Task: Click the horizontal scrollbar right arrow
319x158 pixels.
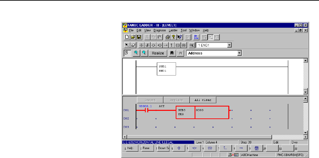Action: [x=305, y=137]
